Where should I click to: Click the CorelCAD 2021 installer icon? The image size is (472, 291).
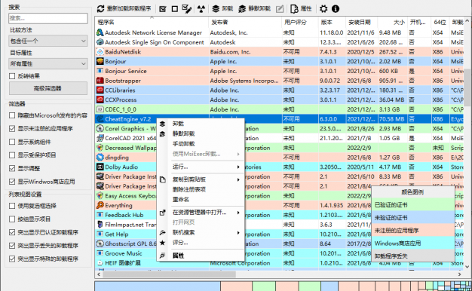[100, 138]
